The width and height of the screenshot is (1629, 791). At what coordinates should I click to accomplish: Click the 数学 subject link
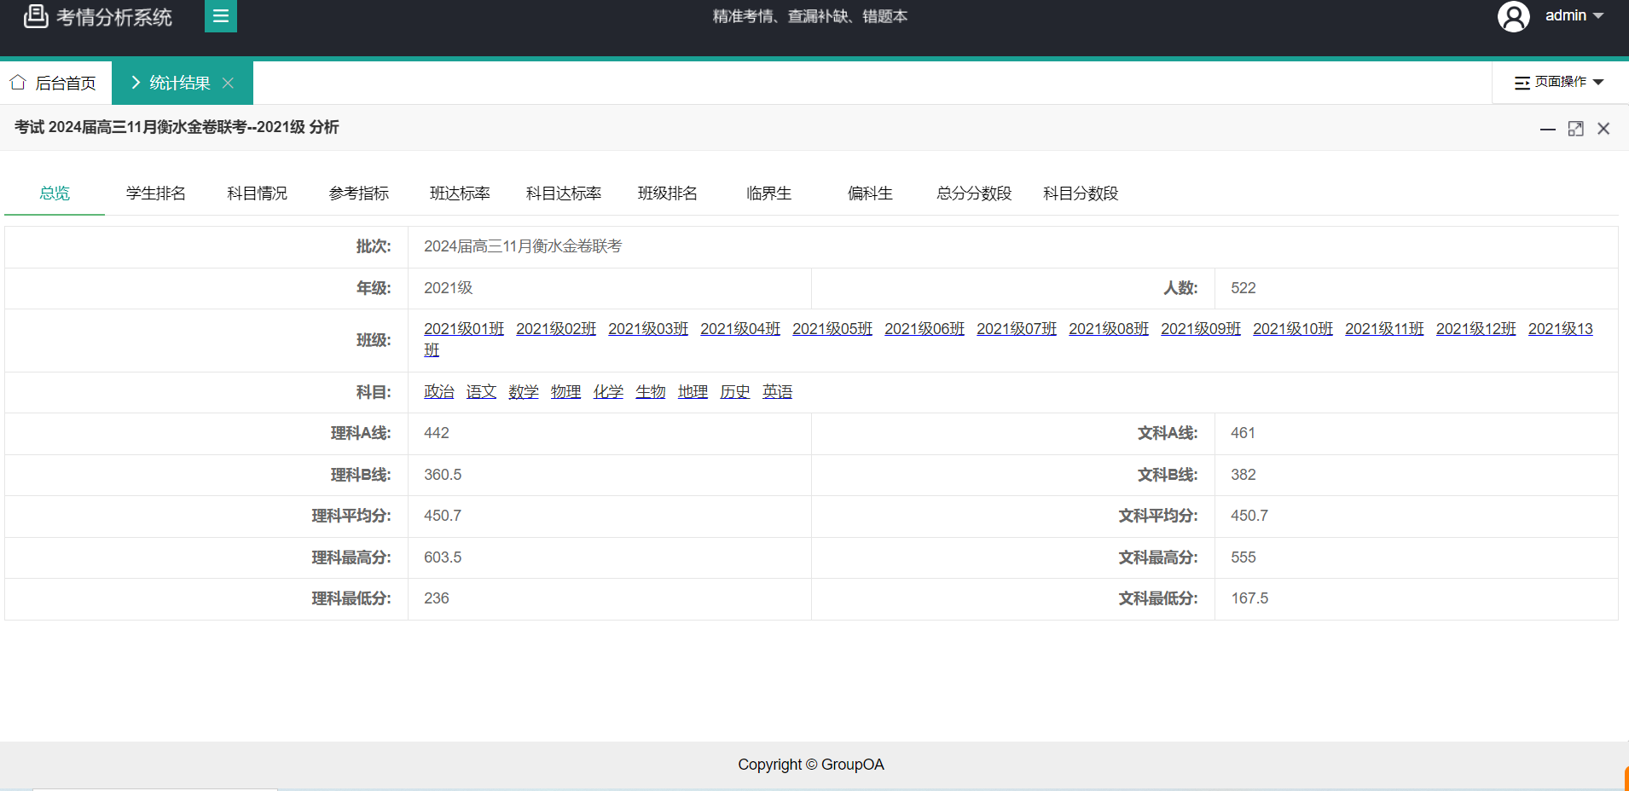[524, 391]
